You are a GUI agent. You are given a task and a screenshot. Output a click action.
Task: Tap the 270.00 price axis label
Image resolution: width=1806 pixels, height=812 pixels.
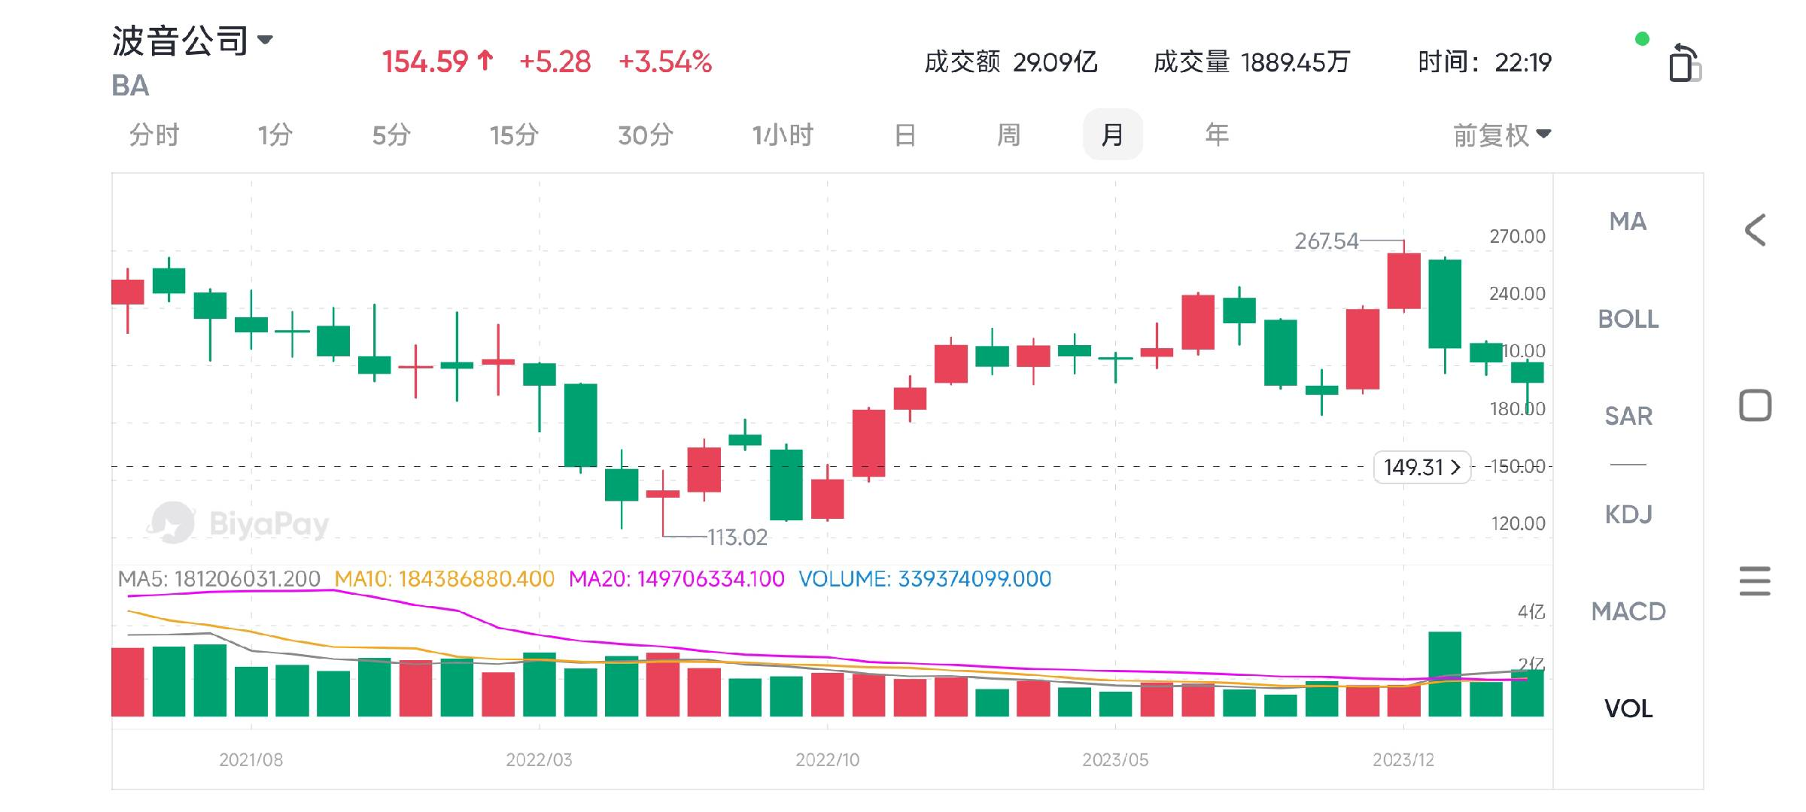coord(1517,237)
